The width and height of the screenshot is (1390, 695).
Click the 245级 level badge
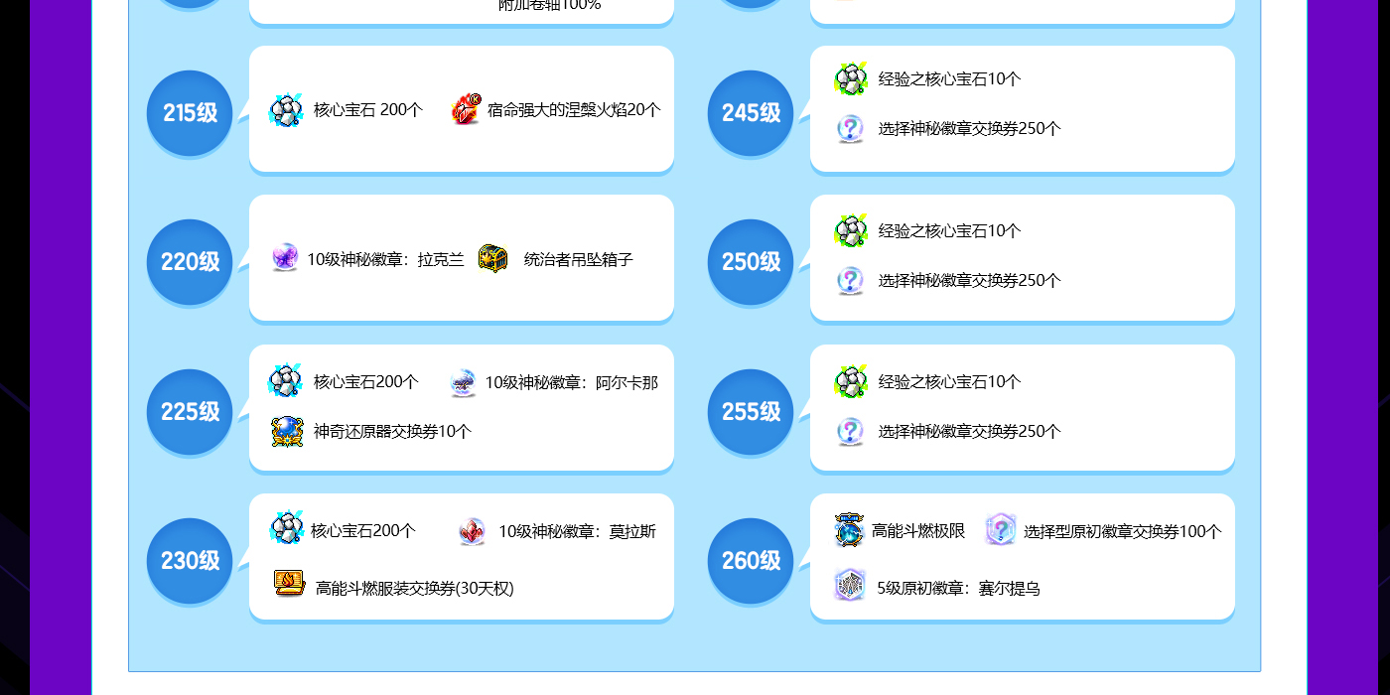pos(751,113)
